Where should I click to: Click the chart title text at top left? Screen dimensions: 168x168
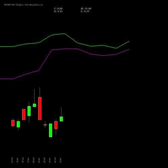click(24, 5)
